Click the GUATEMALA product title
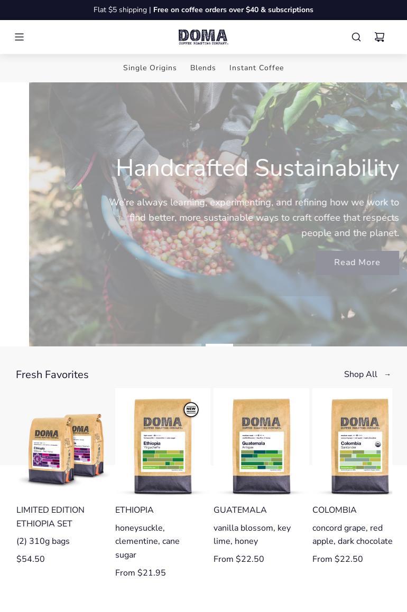 click(x=240, y=510)
